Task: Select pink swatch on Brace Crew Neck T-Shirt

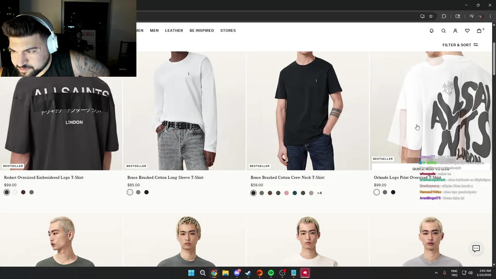Action: 286,193
